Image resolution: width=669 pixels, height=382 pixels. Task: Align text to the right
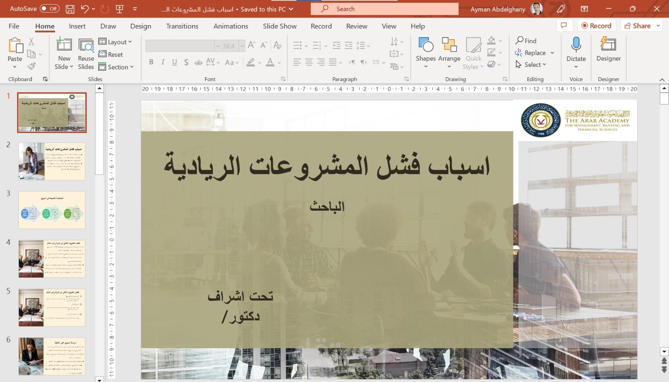tap(321, 62)
